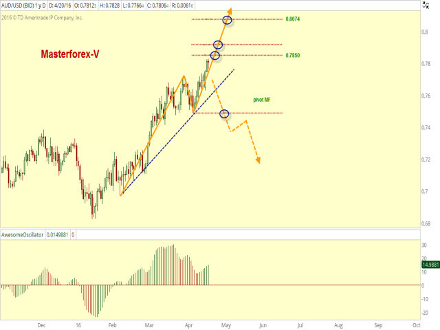Select the AUD/USD (BID) 1 y D symbol label
The width and height of the screenshot is (440, 330).
point(23,5)
